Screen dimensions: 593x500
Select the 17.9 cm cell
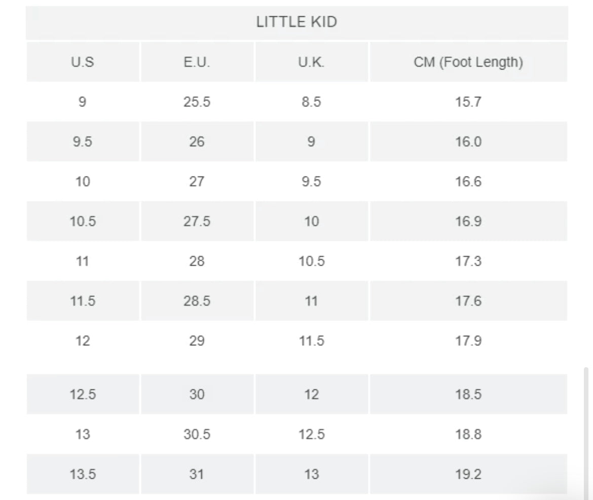tap(468, 341)
